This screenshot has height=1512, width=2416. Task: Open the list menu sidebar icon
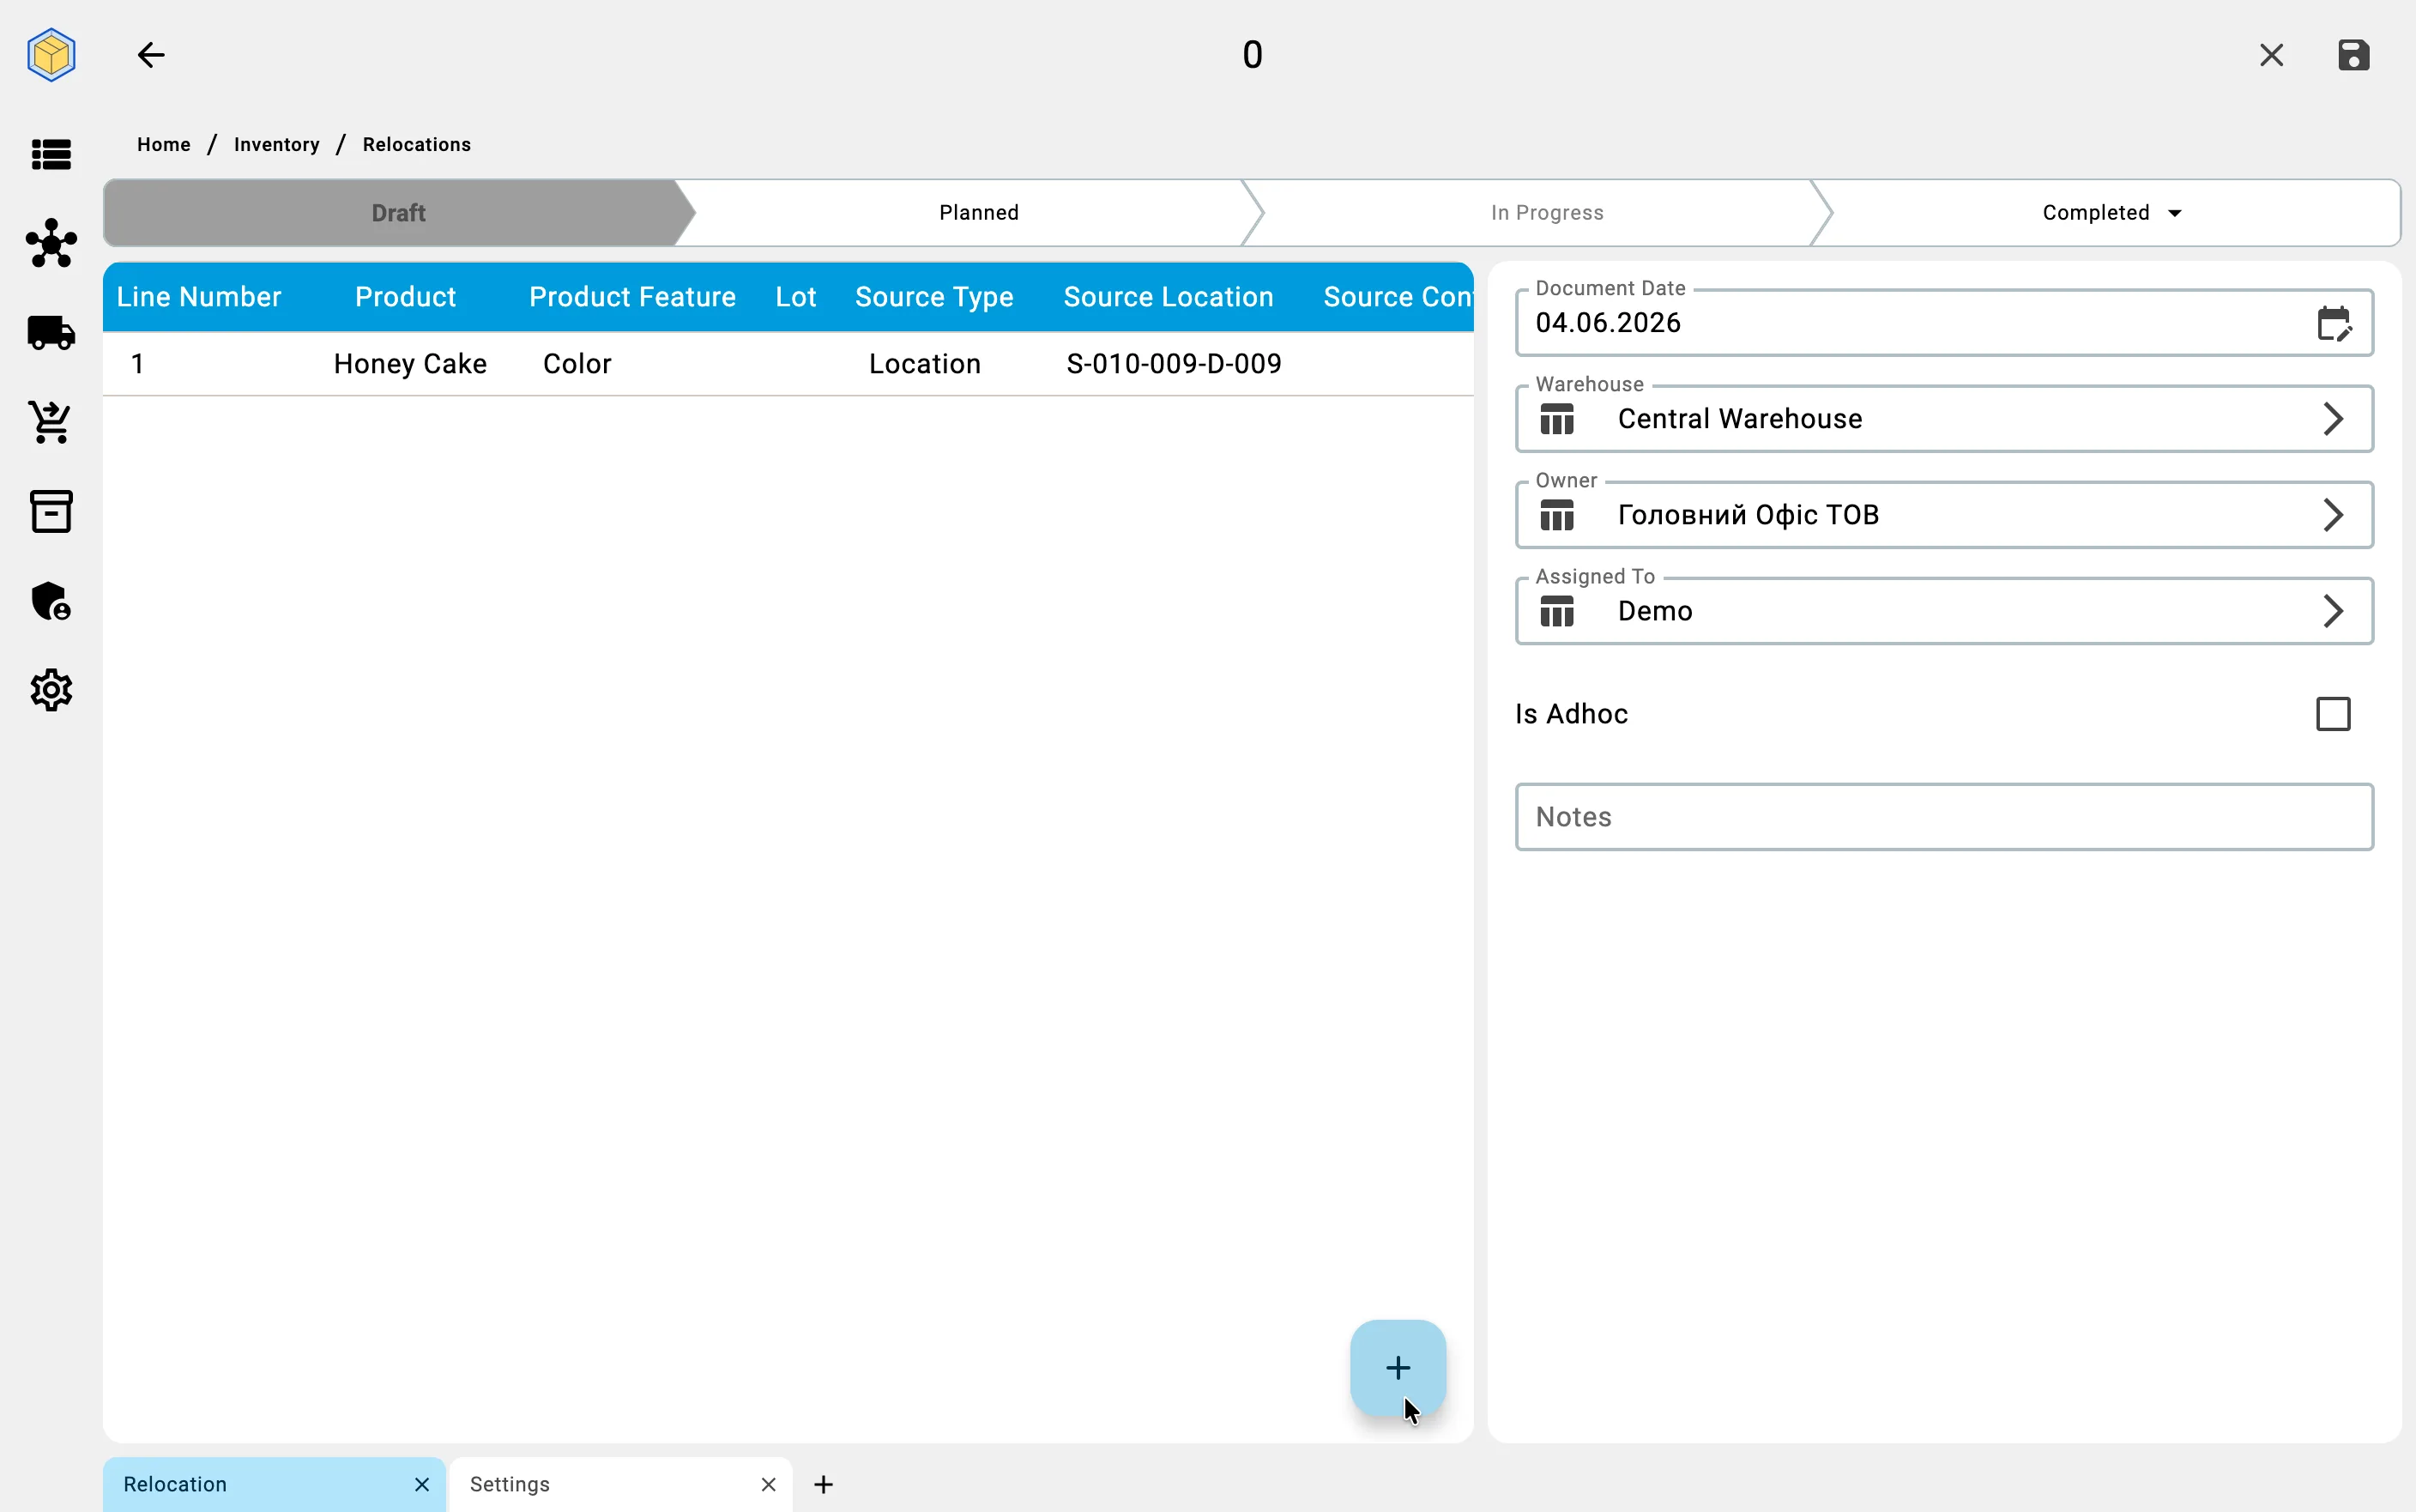click(x=51, y=154)
